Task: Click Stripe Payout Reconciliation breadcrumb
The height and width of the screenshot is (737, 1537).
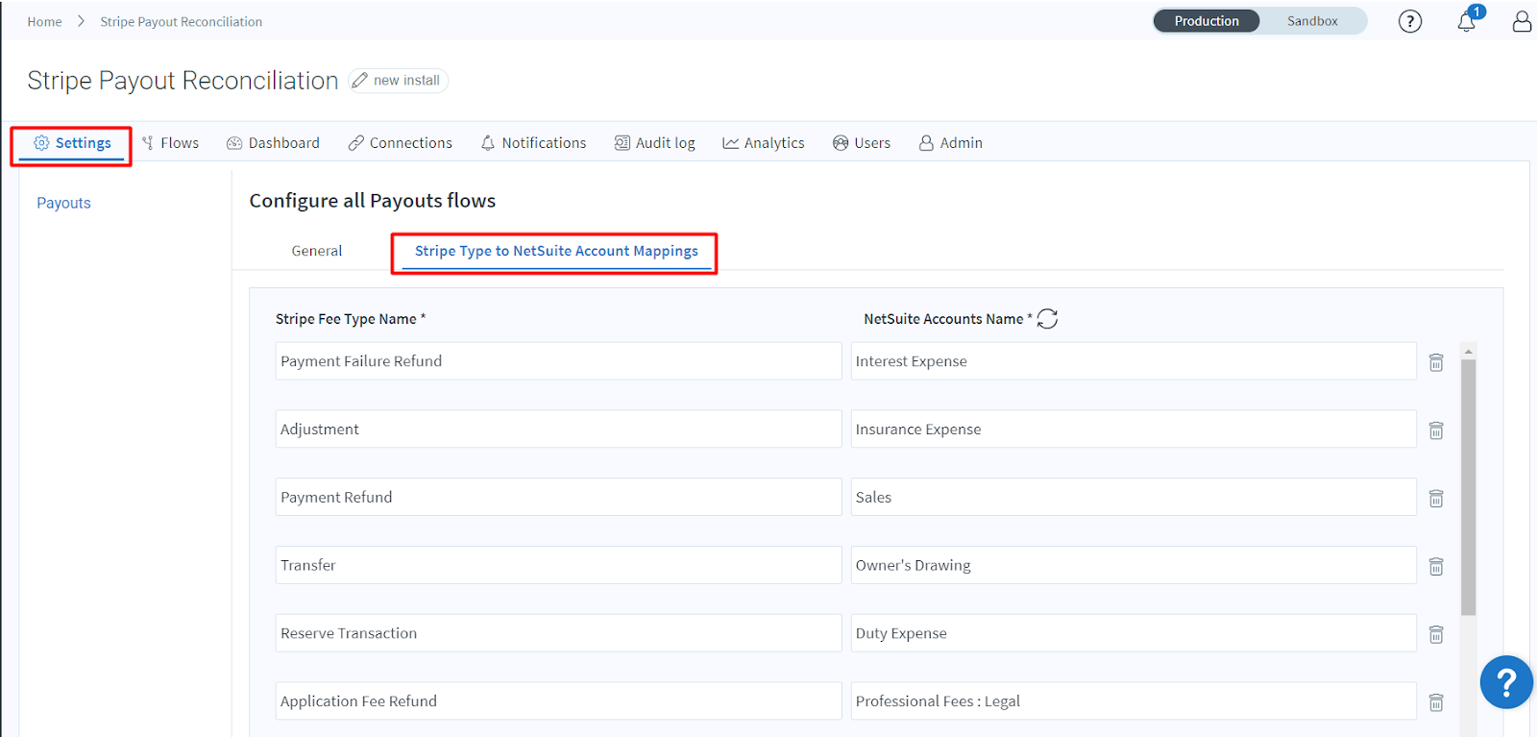Action: pos(181,21)
